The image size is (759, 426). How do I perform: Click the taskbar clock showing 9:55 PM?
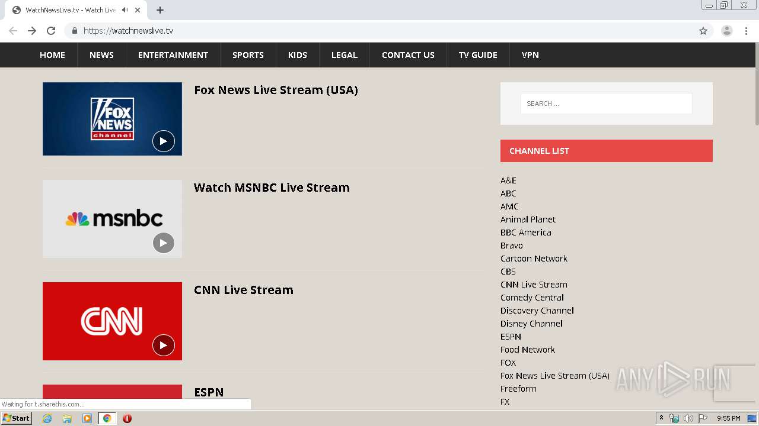[x=728, y=418]
